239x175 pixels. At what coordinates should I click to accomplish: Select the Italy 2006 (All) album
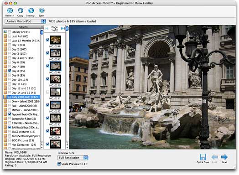[21, 97]
